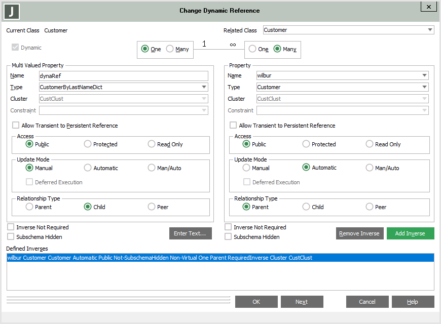
Task: Select Many radio on left cardinality box
Action: (170, 49)
